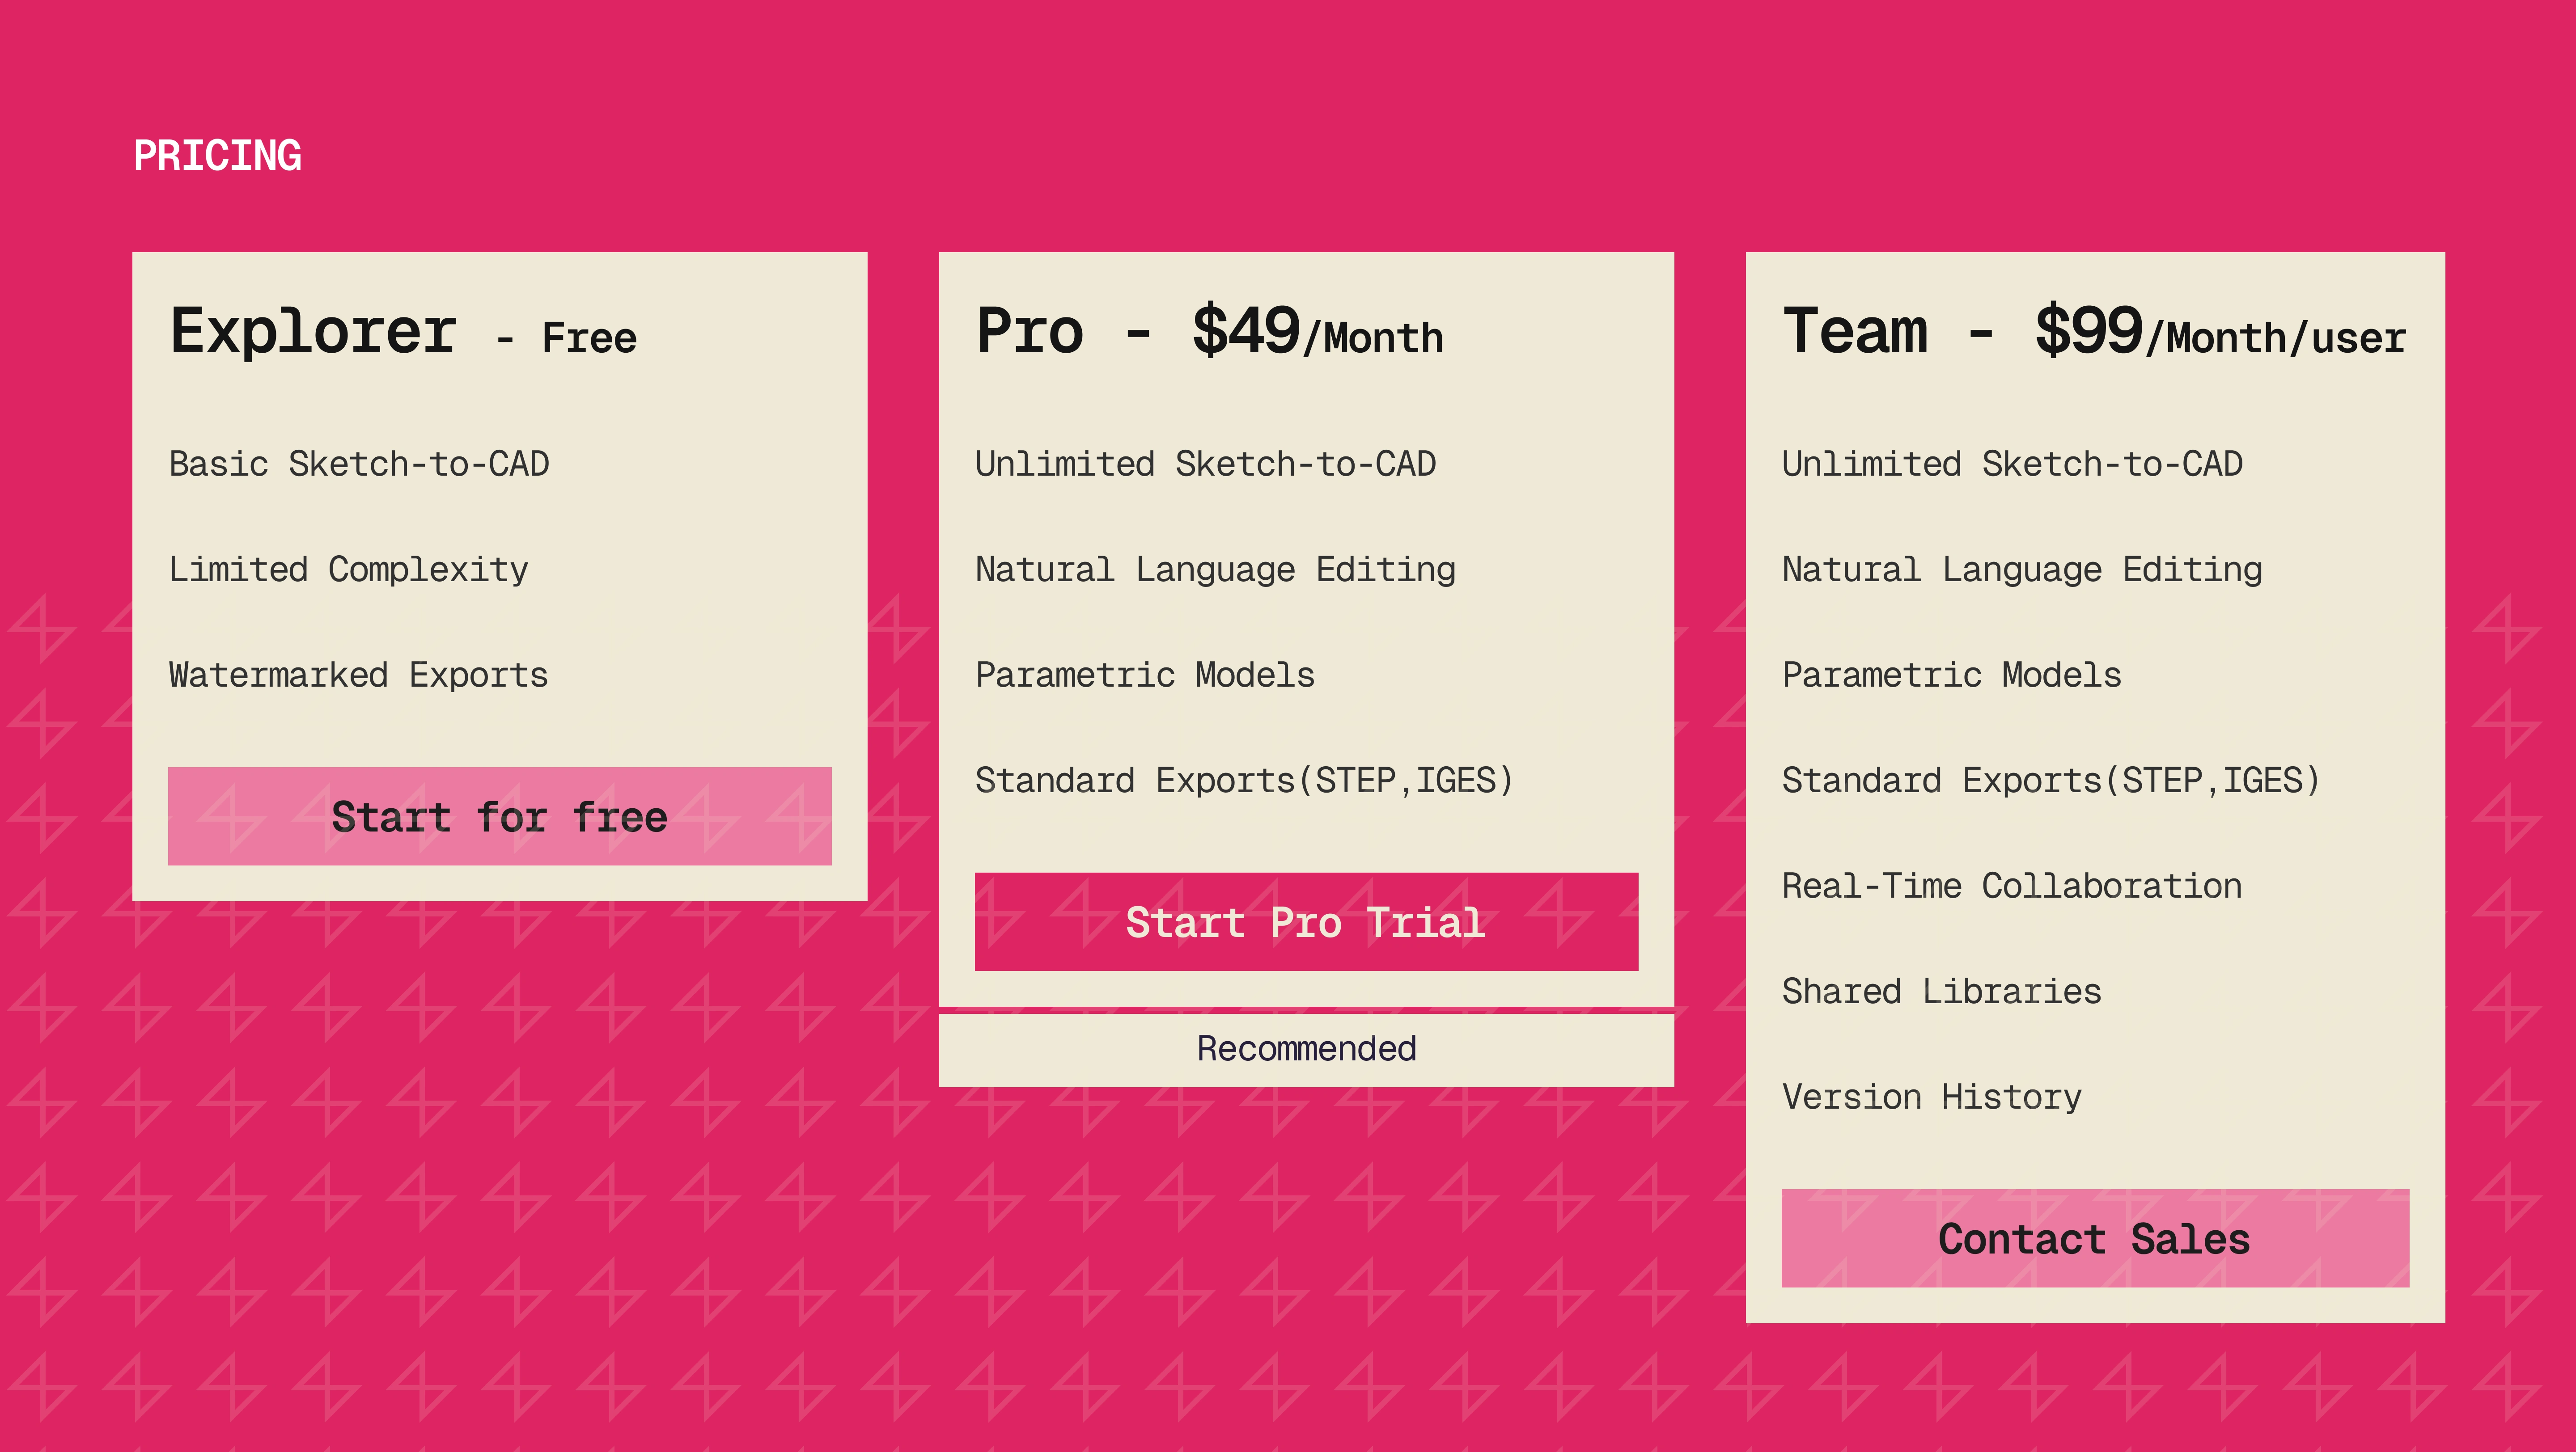Select Natural Language Editing in Pro card
Viewport: 2576px width, 1452px height.
[x=1215, y=570]
